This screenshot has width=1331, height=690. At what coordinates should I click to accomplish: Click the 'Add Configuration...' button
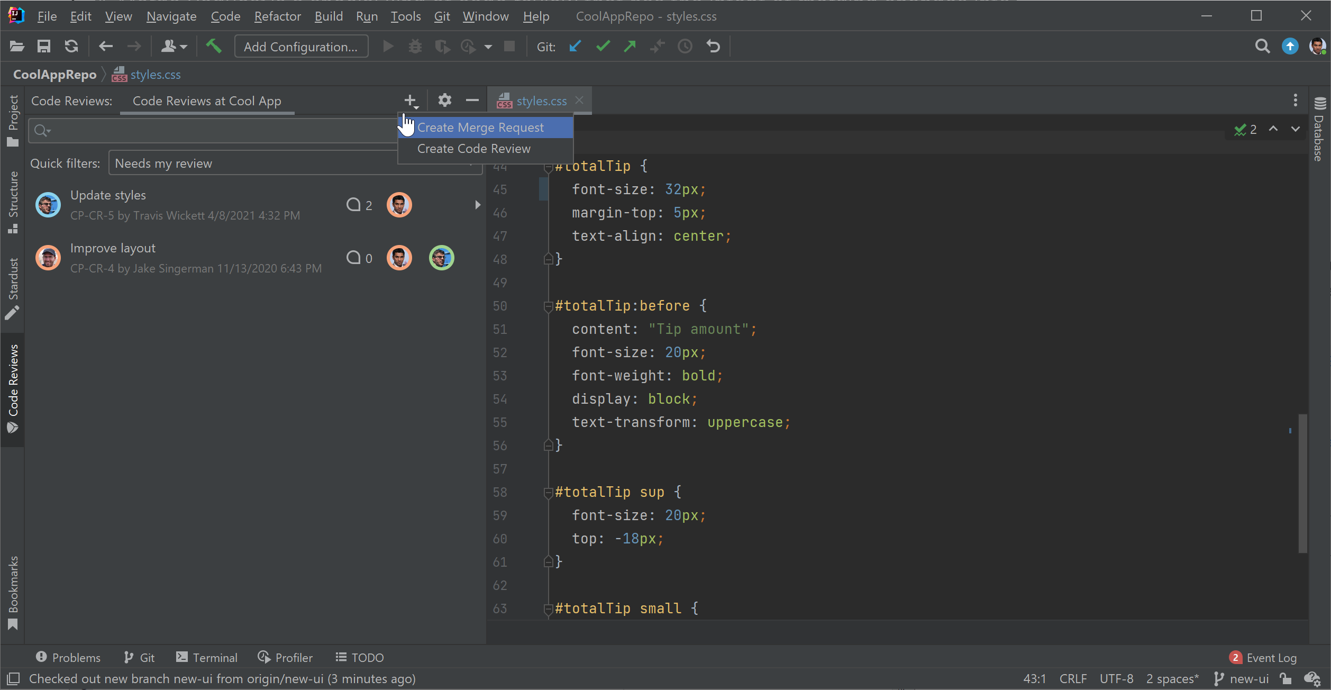[x=301, y=46]
